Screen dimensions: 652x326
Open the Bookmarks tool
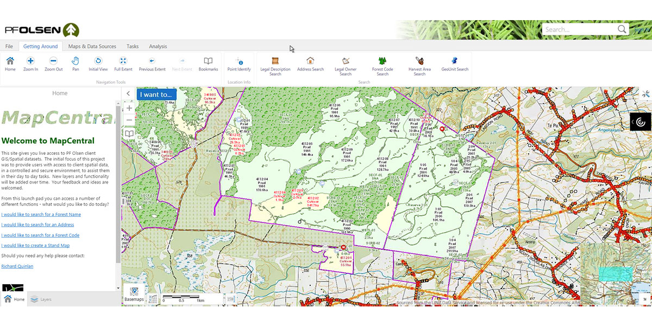208,62
